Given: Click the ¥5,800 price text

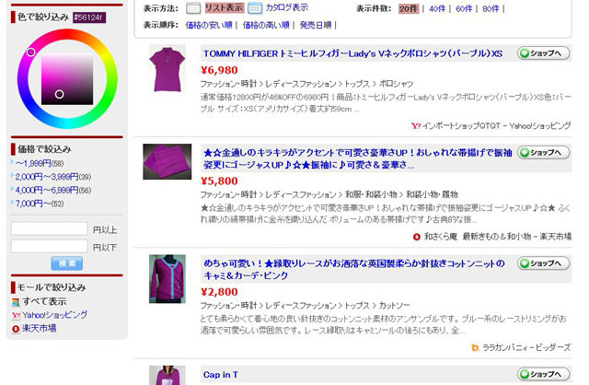Looking at the screenshot, I should pyautogui.click(x=219, y=181).
